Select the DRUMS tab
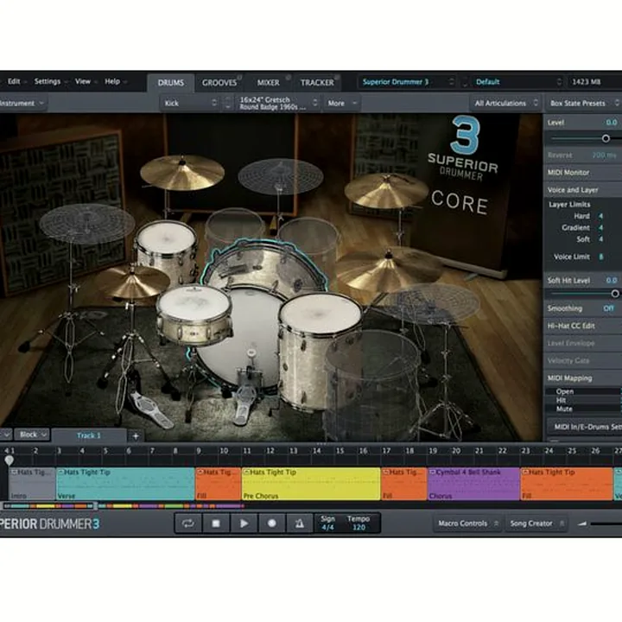This screenshot has width=622, height=622. (171, 83)
